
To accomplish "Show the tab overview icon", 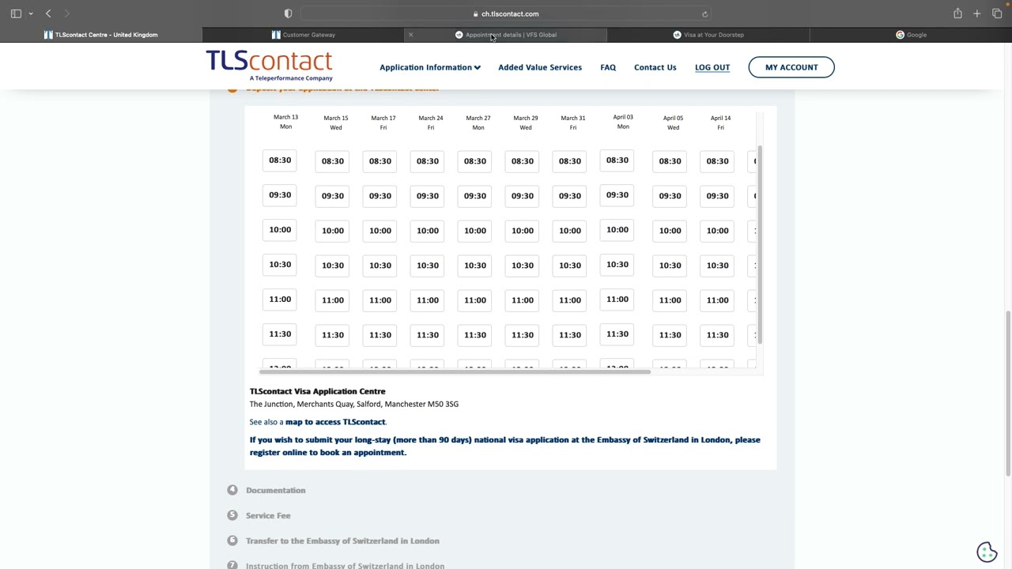I will tap(997, 13).
